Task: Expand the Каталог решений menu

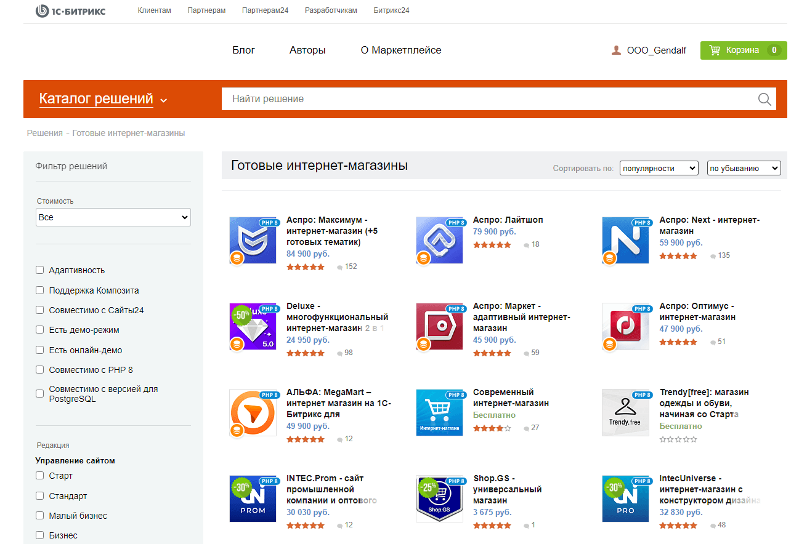Action: coord(103,98)
